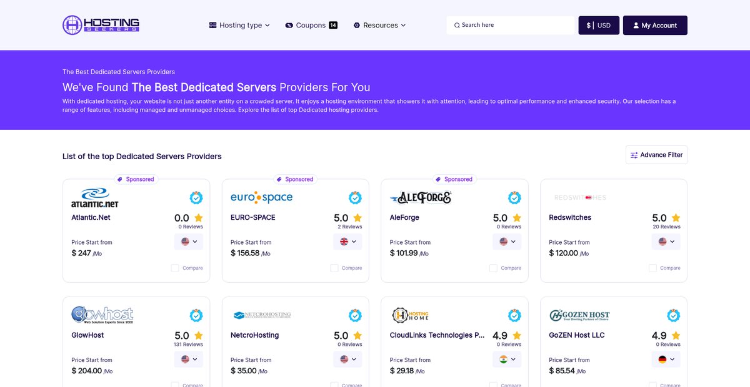Click verified badge on Atlantic.Net card
This screenshot has height=387, width=750.
pyautogui.click(x=196, y=198)
